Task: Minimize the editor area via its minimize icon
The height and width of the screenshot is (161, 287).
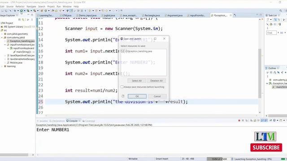Action: click(x=257, y=15)
